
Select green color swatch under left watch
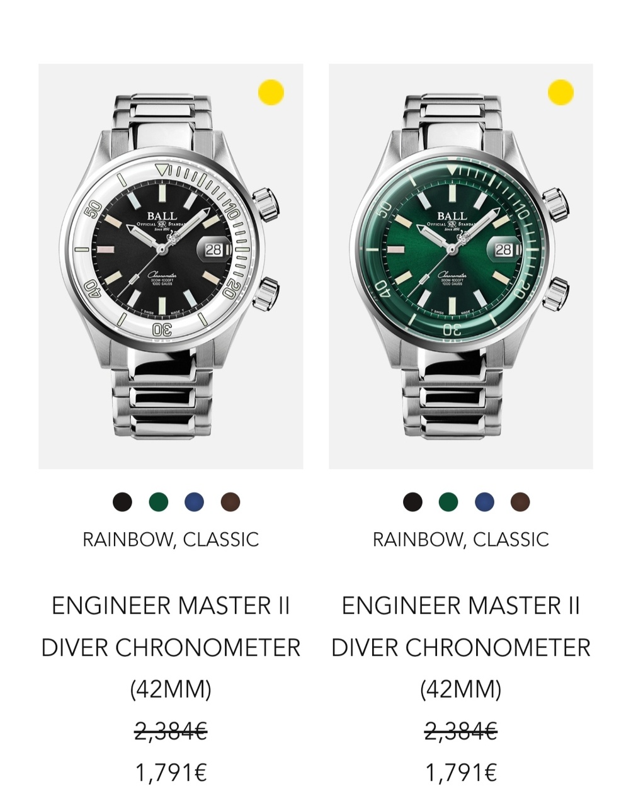159,502
